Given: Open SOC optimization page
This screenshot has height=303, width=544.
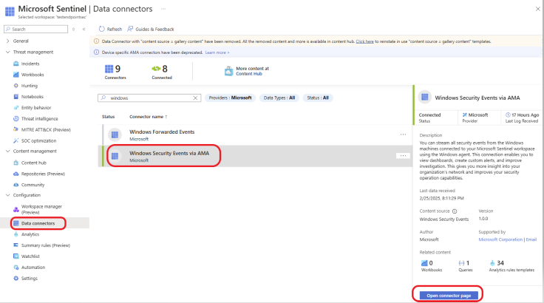Looking at the screenshot, I should pos(38,140).
